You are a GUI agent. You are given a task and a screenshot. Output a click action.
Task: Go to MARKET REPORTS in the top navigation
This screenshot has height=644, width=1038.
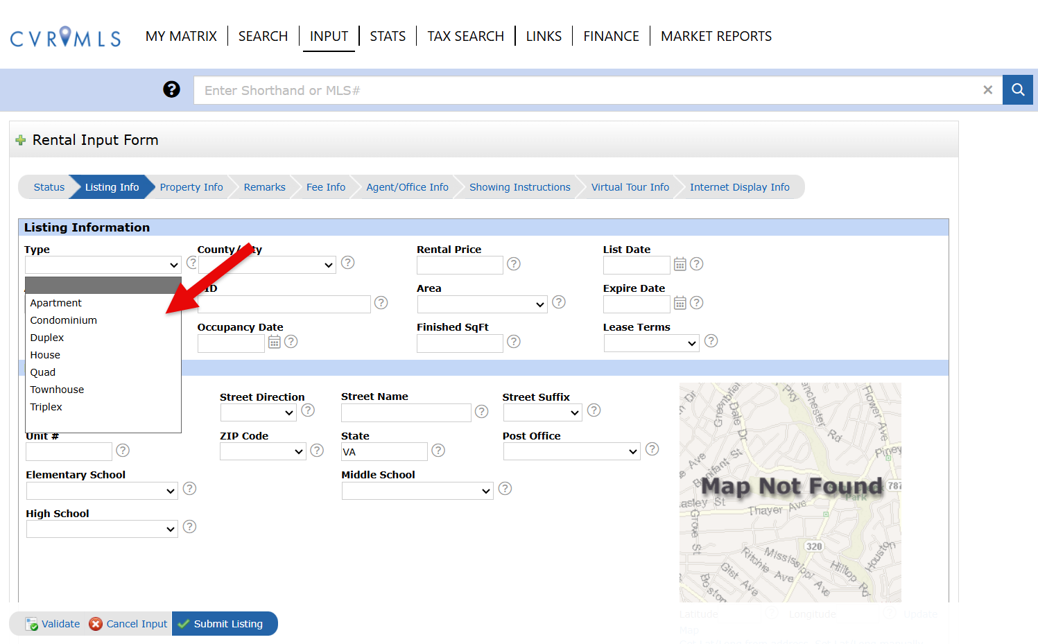[716, 36]
